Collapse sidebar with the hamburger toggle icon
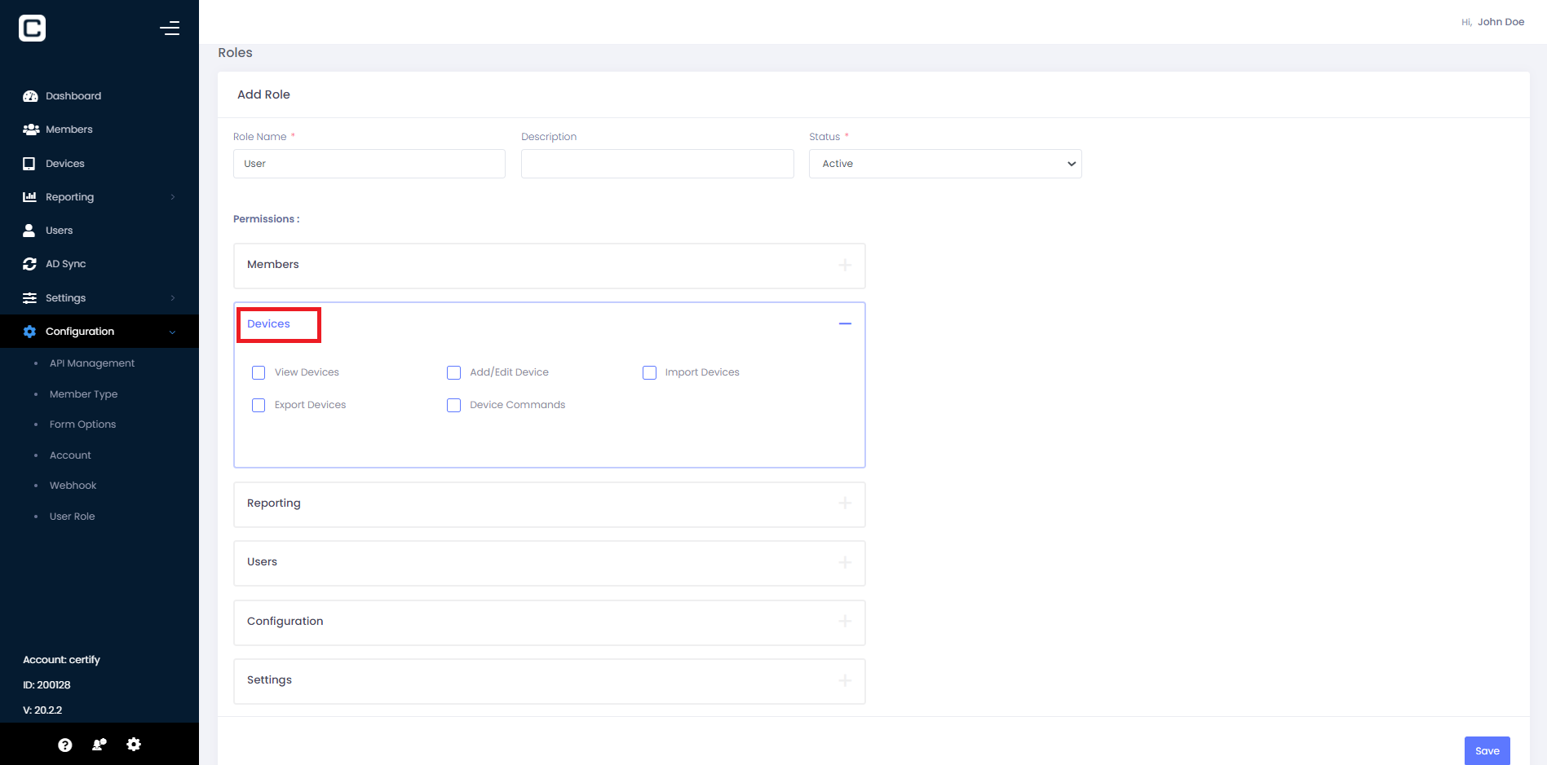Screen dimensions: 1547x765 coord(170,29)
